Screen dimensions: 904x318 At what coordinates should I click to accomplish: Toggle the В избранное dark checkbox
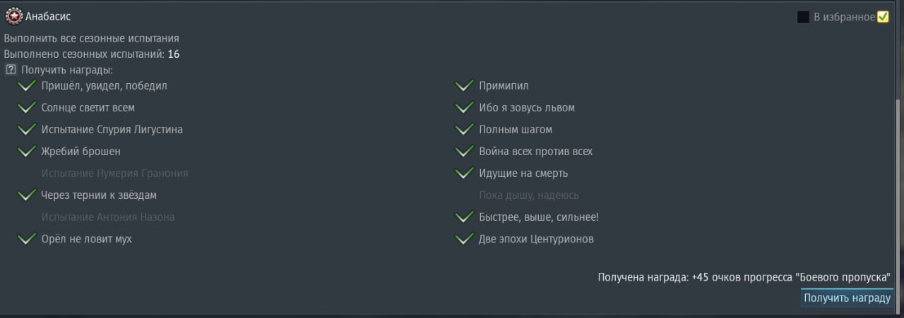pos(803,17)
